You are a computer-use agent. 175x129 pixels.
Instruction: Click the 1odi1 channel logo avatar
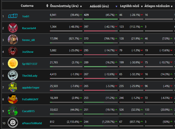[13, 16]
